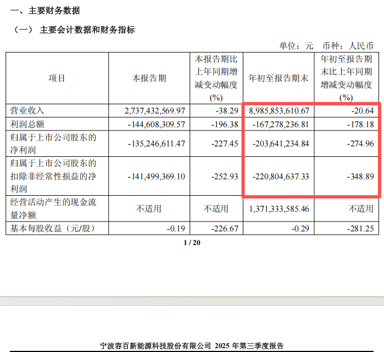Click the -20.64 percentage cell
The image size is (384, 352).
pyautogui.click(x=363, y=111)
